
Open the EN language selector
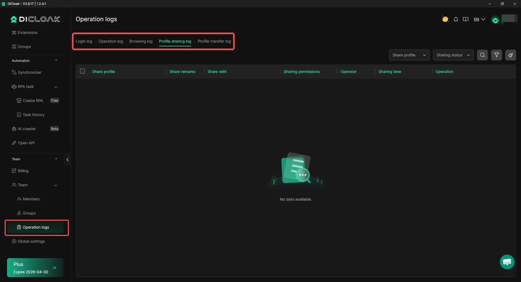coord(479,19)
